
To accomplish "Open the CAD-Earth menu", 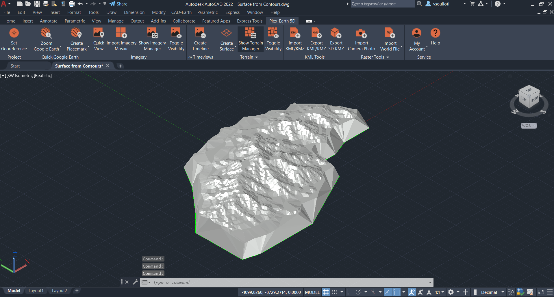I will point(181,12).
